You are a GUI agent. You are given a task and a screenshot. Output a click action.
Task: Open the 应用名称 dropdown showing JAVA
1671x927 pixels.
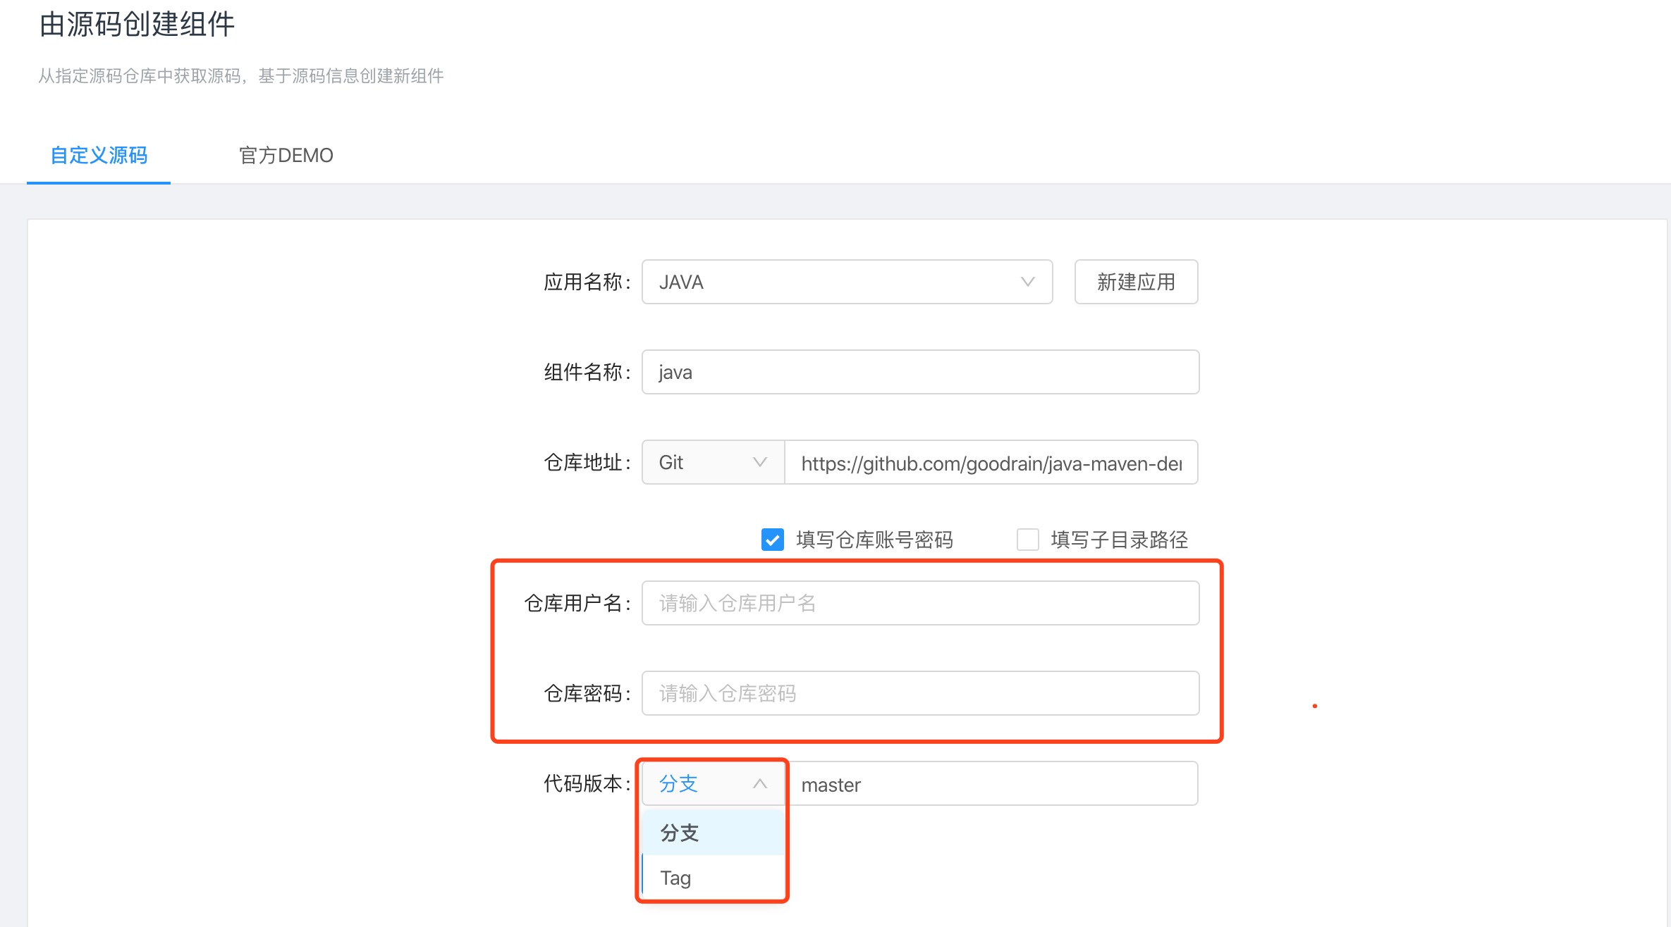(x=846, y=282)
